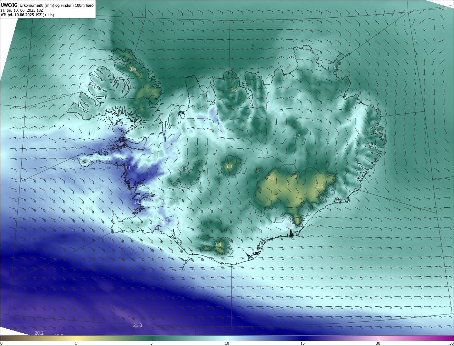The image size is (454, 346).
Task: Click the 2.5 value on the Vatnajökull glacier
Action: [x=320, y=186]
